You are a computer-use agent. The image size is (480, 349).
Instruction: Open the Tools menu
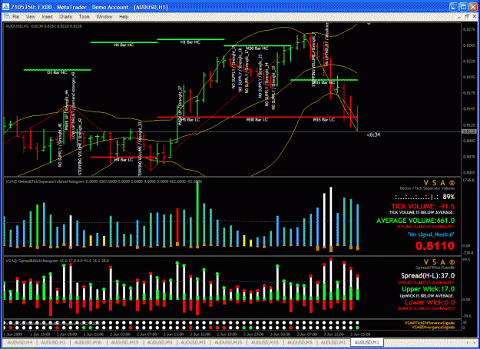[x=84, y=17]
